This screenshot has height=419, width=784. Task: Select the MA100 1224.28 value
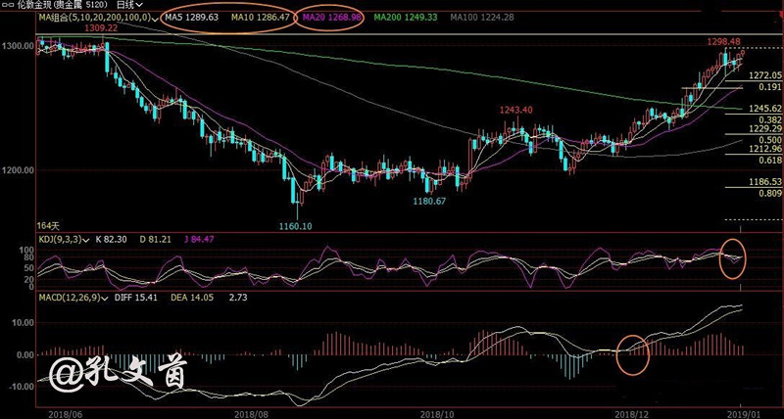coord(482,17)
